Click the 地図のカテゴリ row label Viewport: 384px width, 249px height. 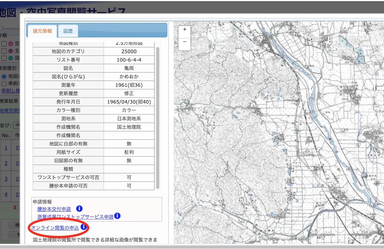tap(68, 52)
